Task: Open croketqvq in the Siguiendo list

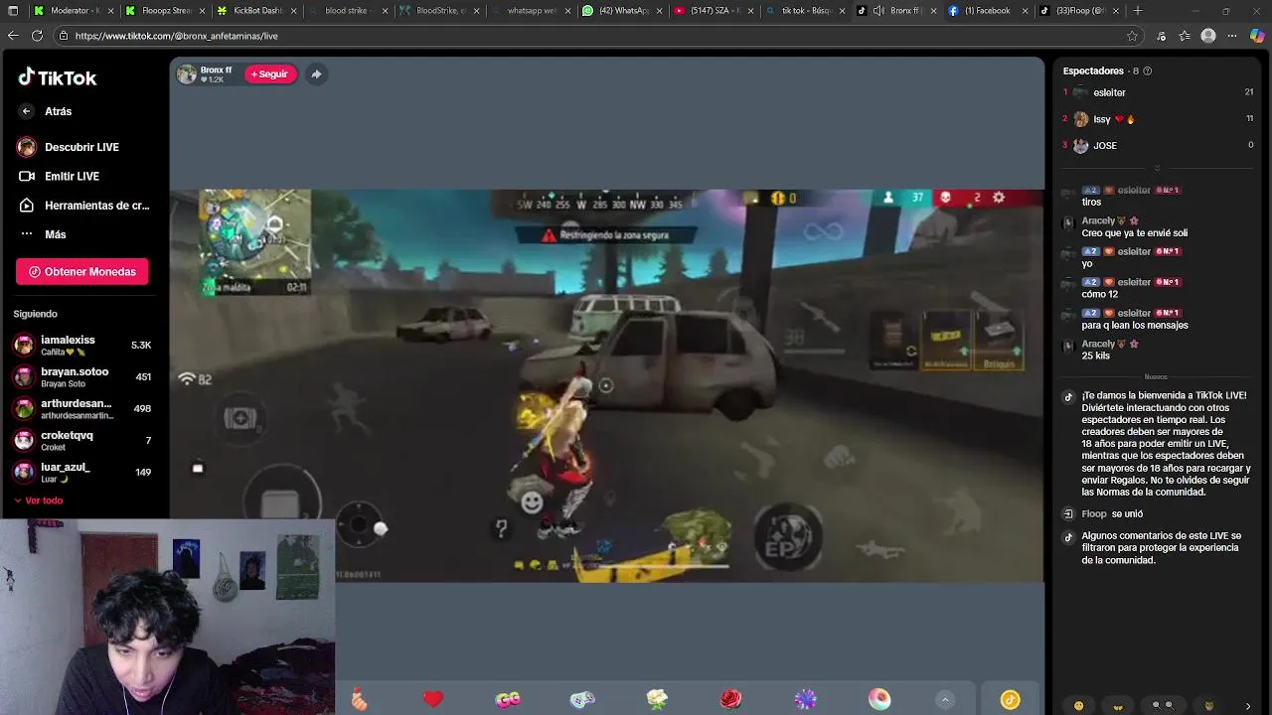Action: pyautogui.click(x=81, y=441)
